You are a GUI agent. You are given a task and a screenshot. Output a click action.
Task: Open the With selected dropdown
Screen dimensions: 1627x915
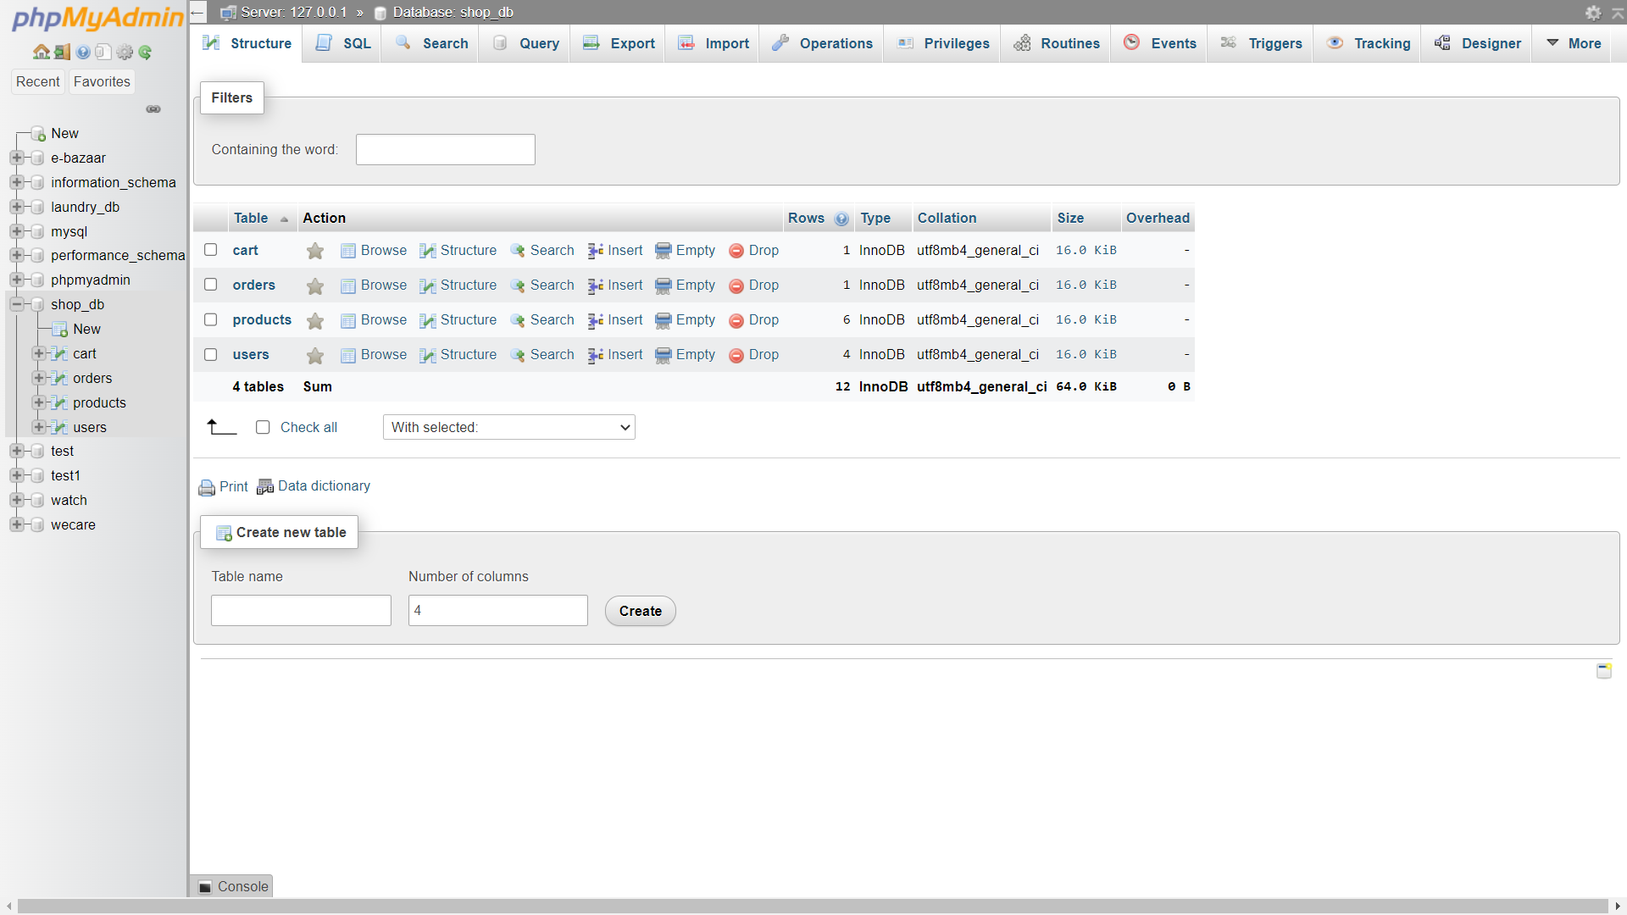pos(509,427)
